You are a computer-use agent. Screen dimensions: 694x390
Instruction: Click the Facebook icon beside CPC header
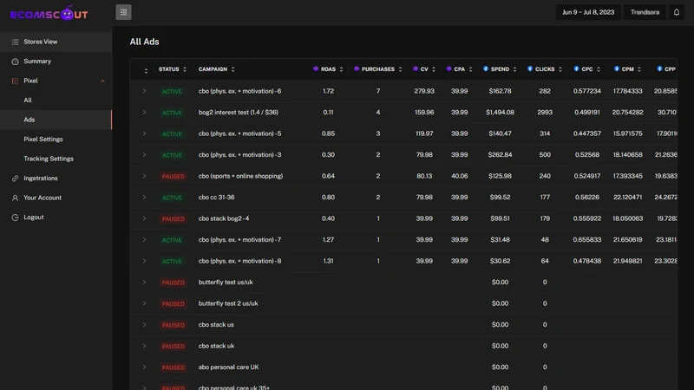576,69
